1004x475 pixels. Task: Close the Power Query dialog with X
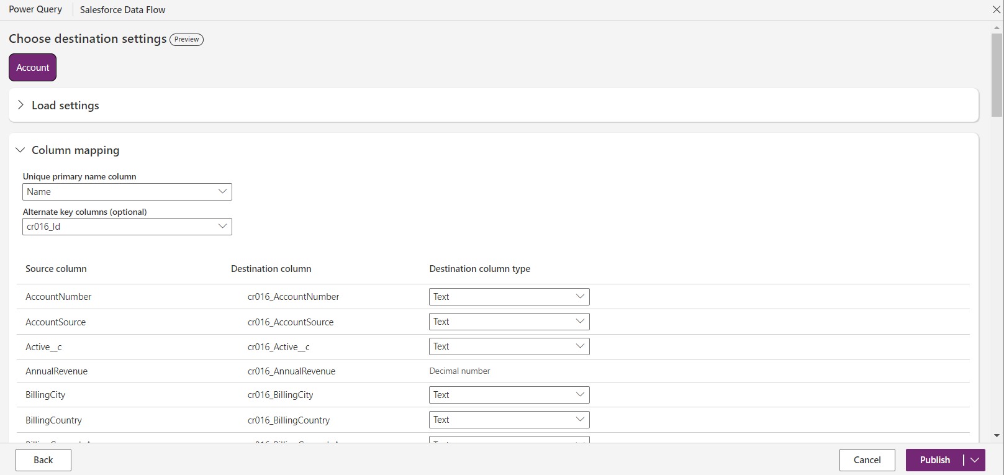pos(997,10)
